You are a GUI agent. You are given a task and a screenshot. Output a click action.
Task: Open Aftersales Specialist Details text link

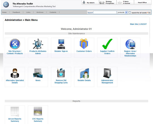15,81
